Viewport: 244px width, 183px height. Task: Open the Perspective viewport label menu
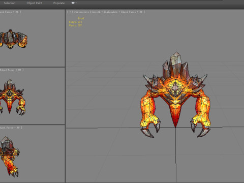pyautogui.click(x=81, y=12)
